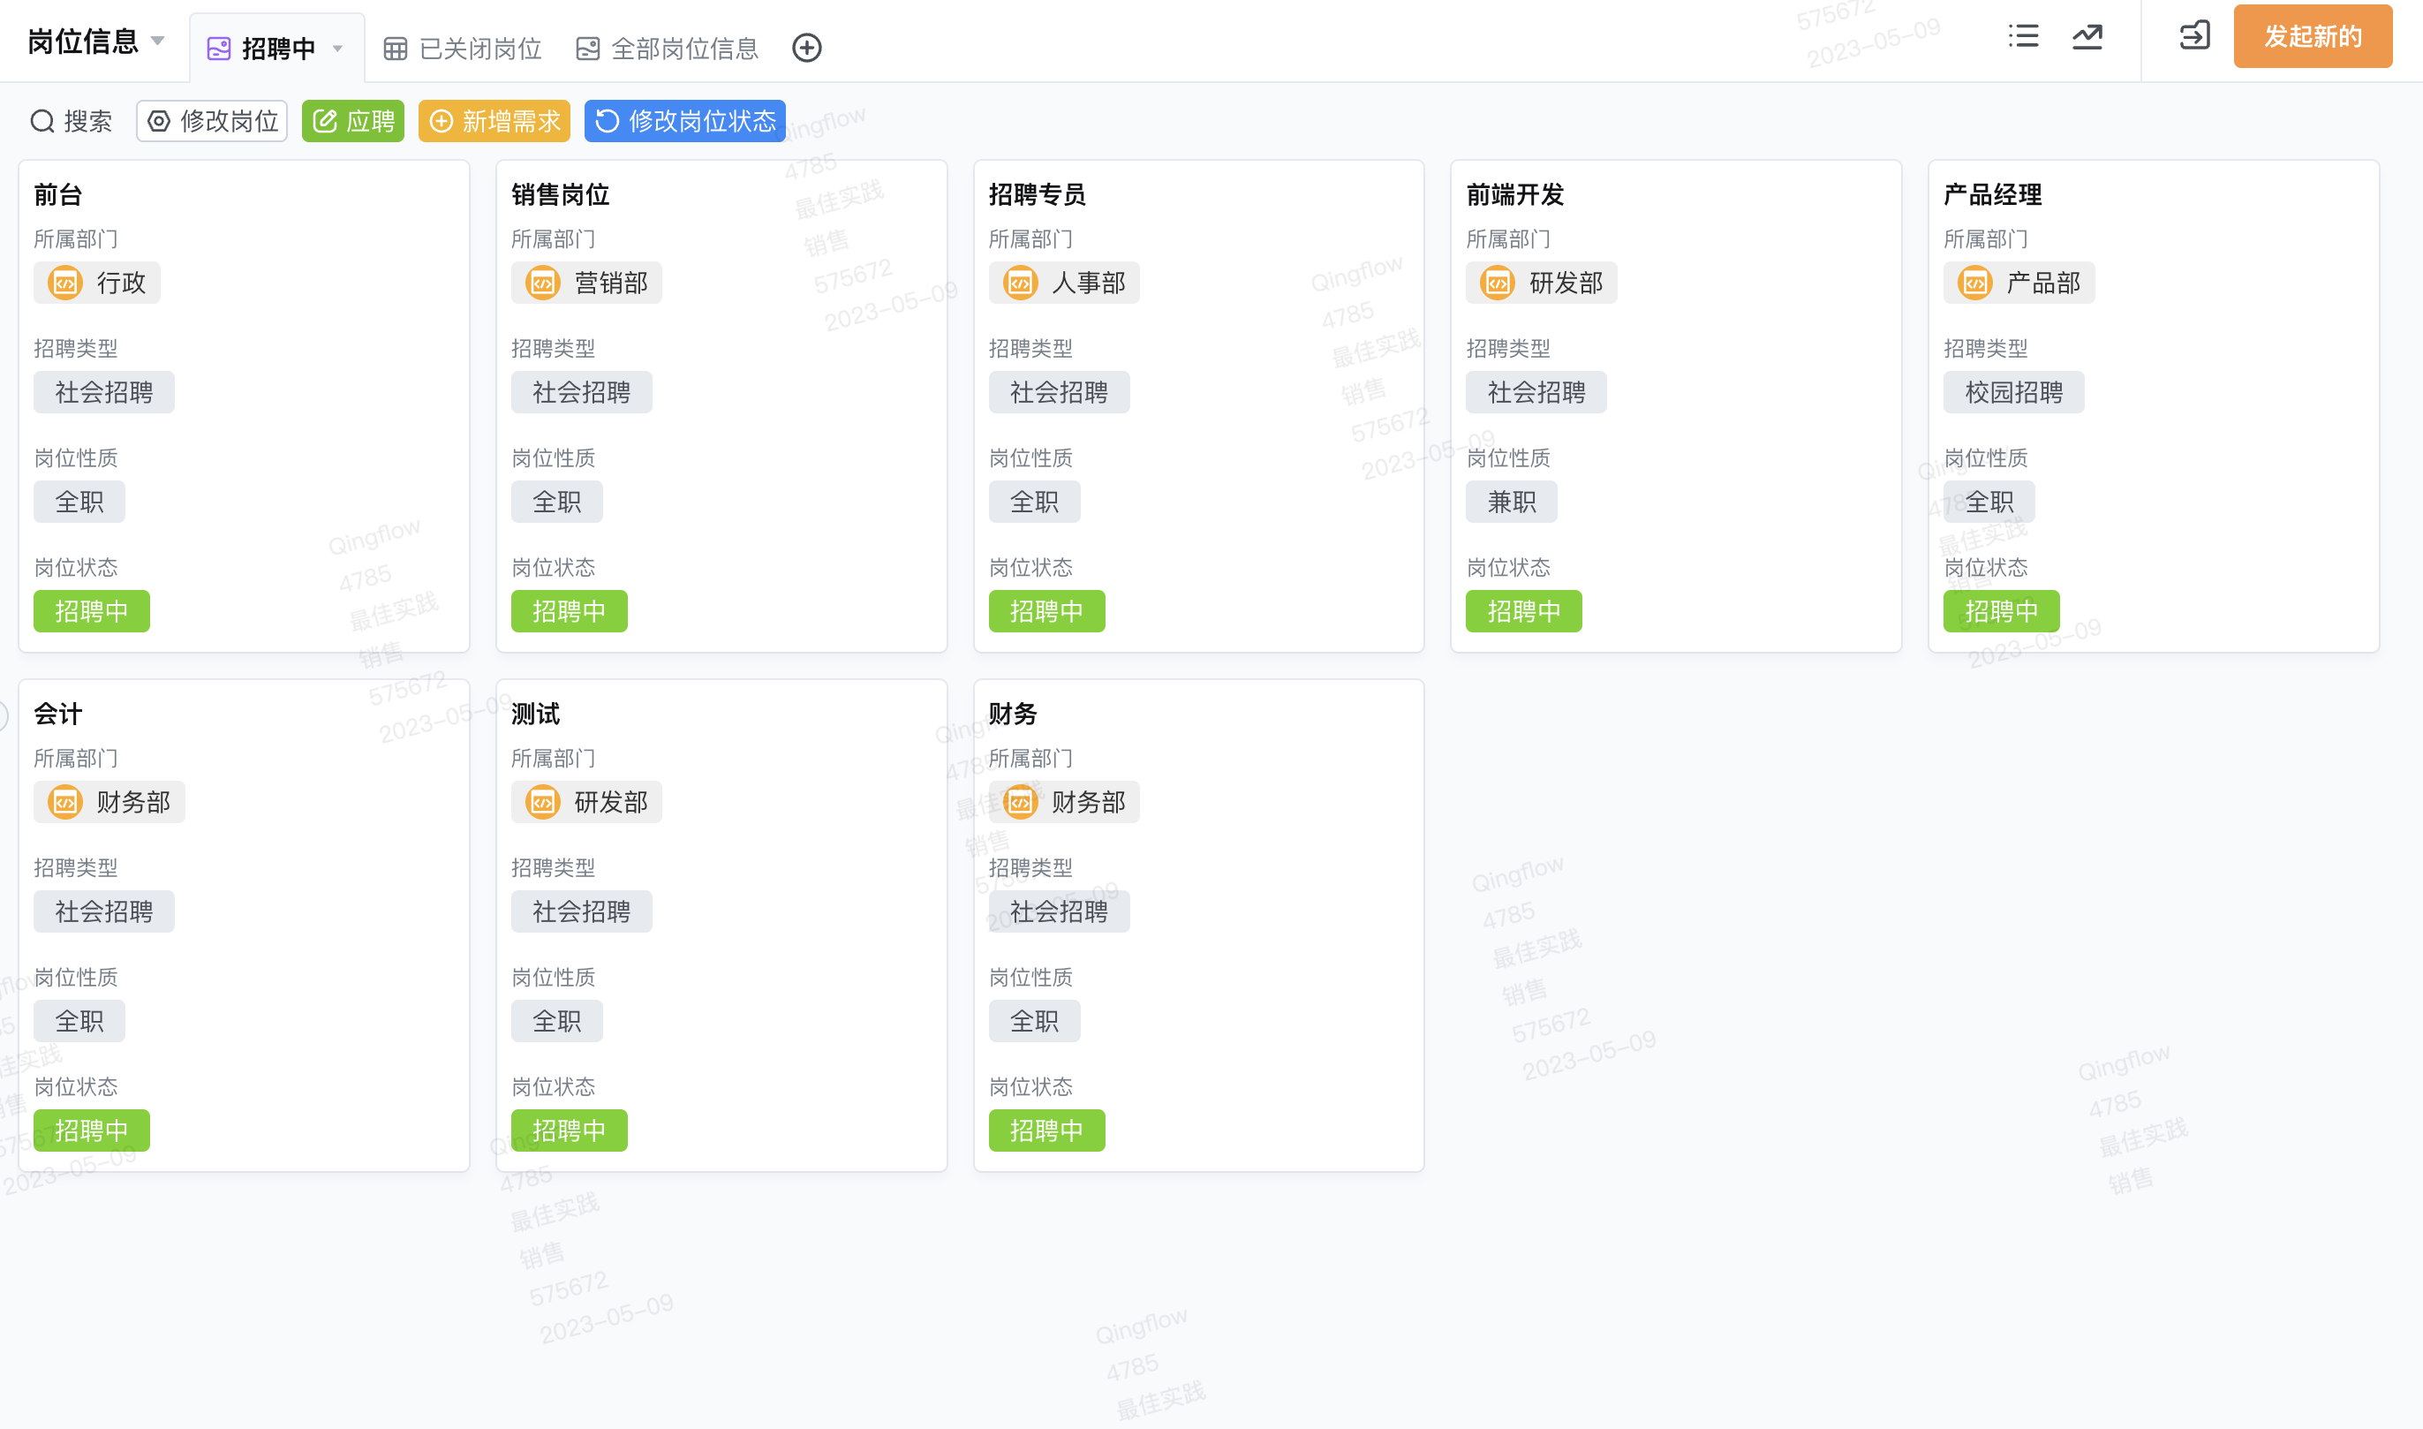
Task: Open the 前端开发 job card title
Action: (1515, 195)
